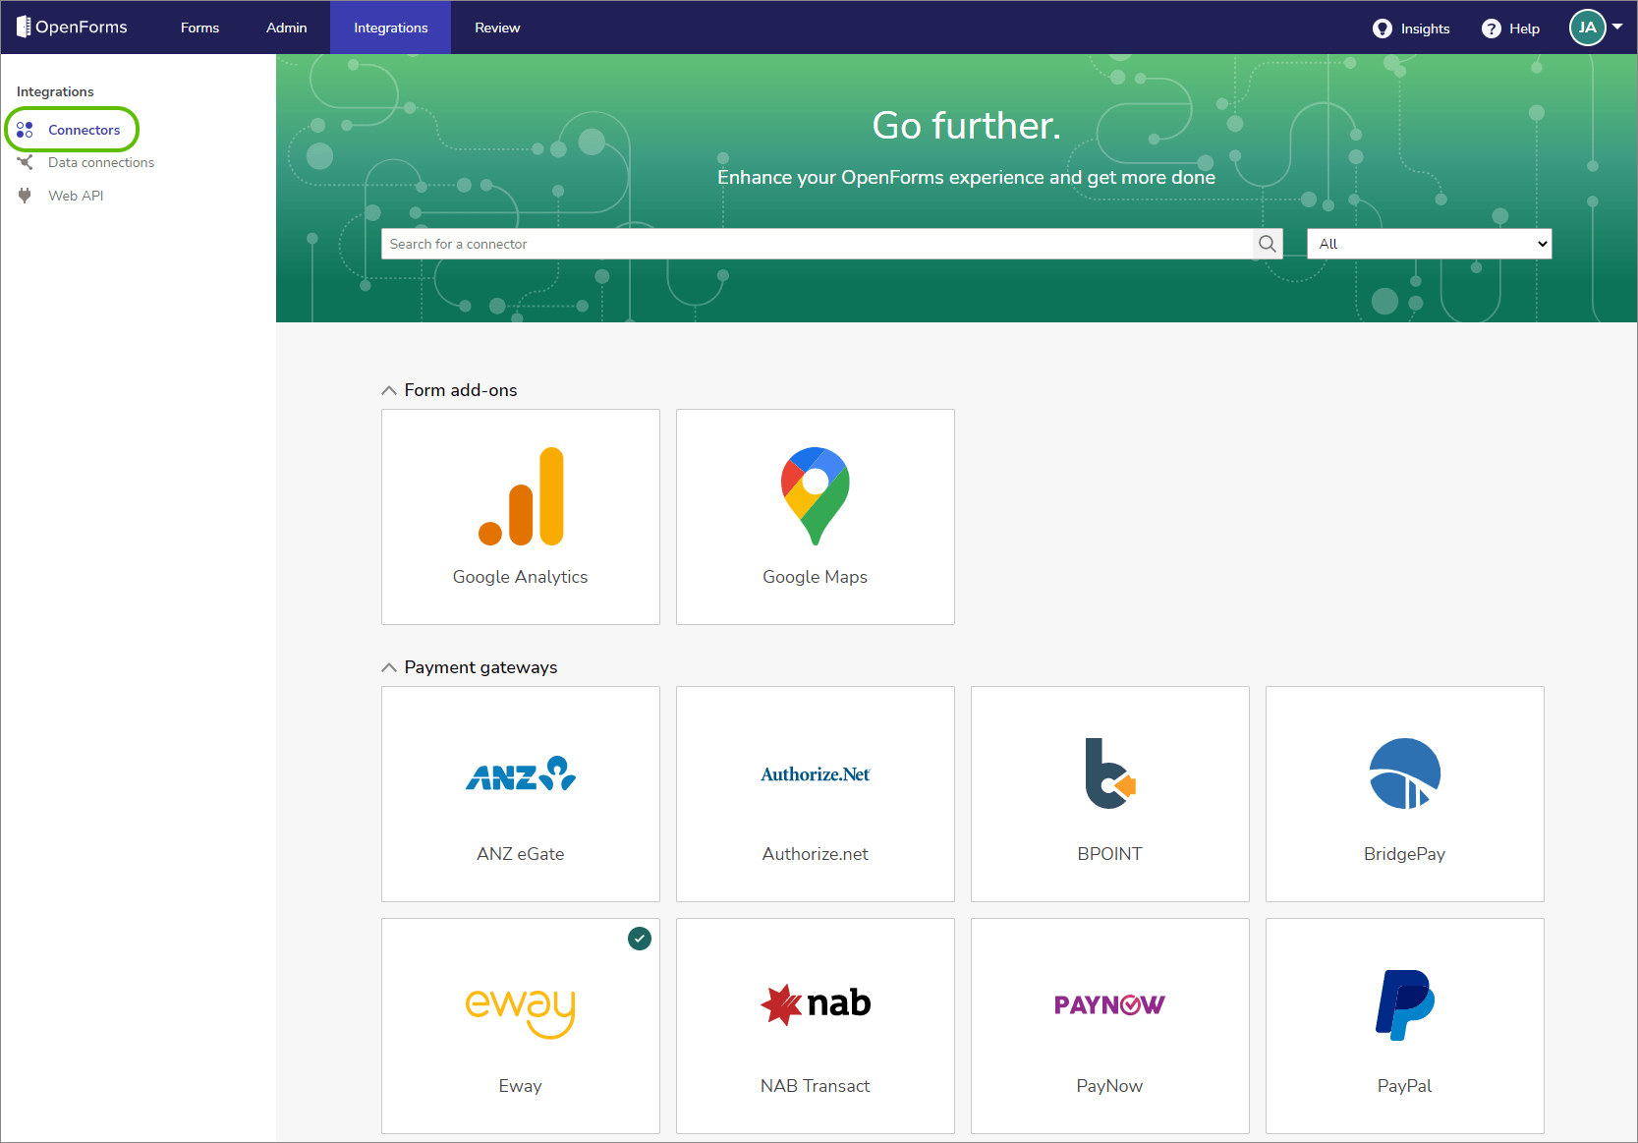Viewport: 1638px width, 1143px height.
Task: Open the Insights lightbulb icon
Action: click(1383, 29)
